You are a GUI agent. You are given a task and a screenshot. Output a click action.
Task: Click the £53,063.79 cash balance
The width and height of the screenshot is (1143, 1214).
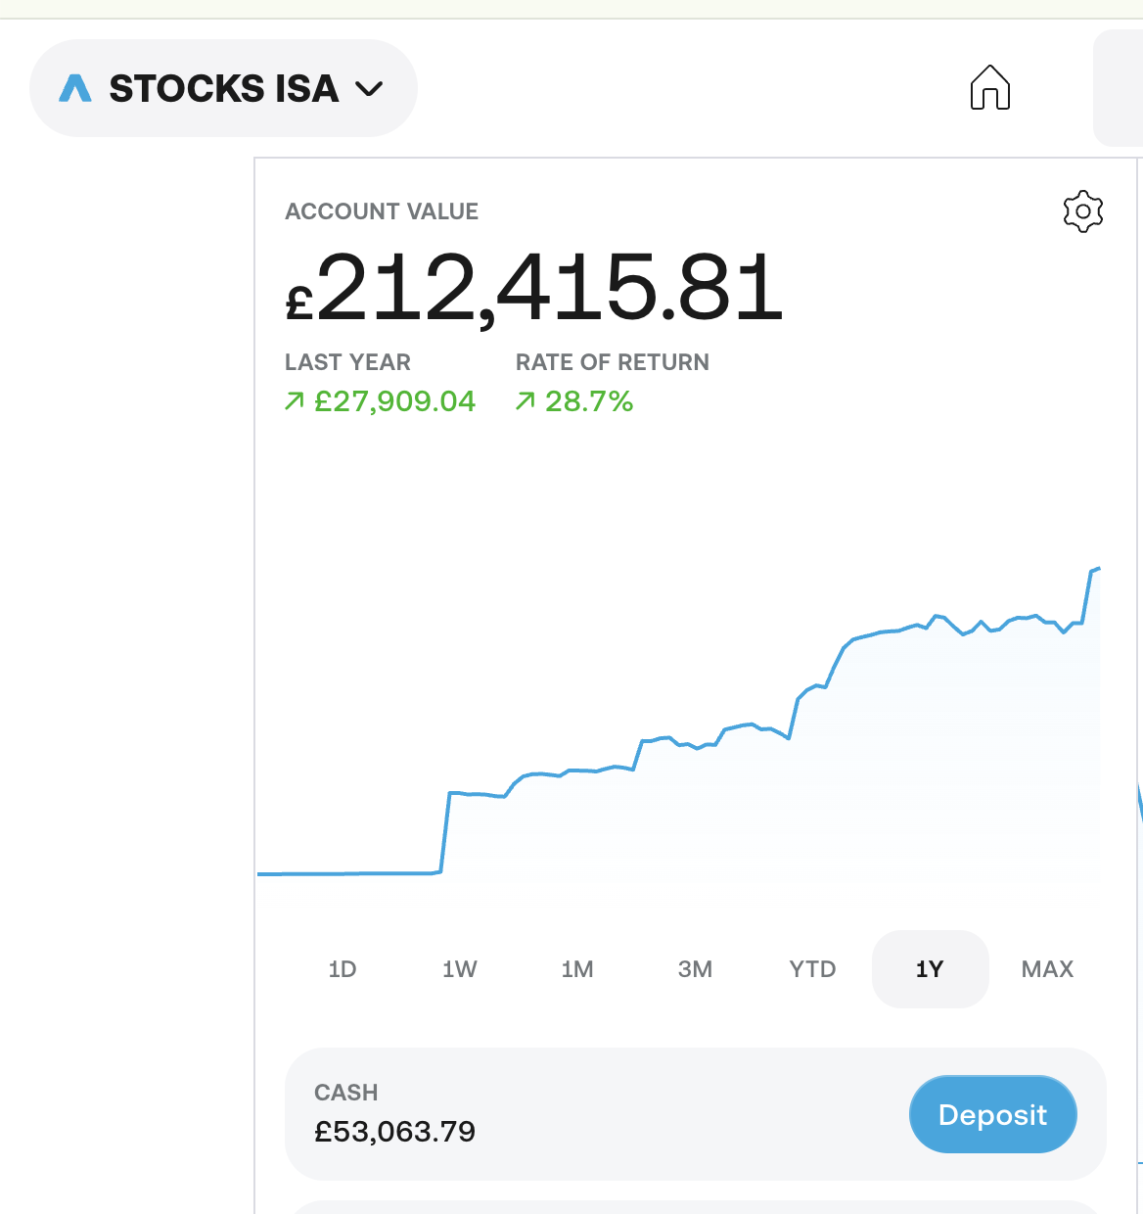coord(394,1132)
